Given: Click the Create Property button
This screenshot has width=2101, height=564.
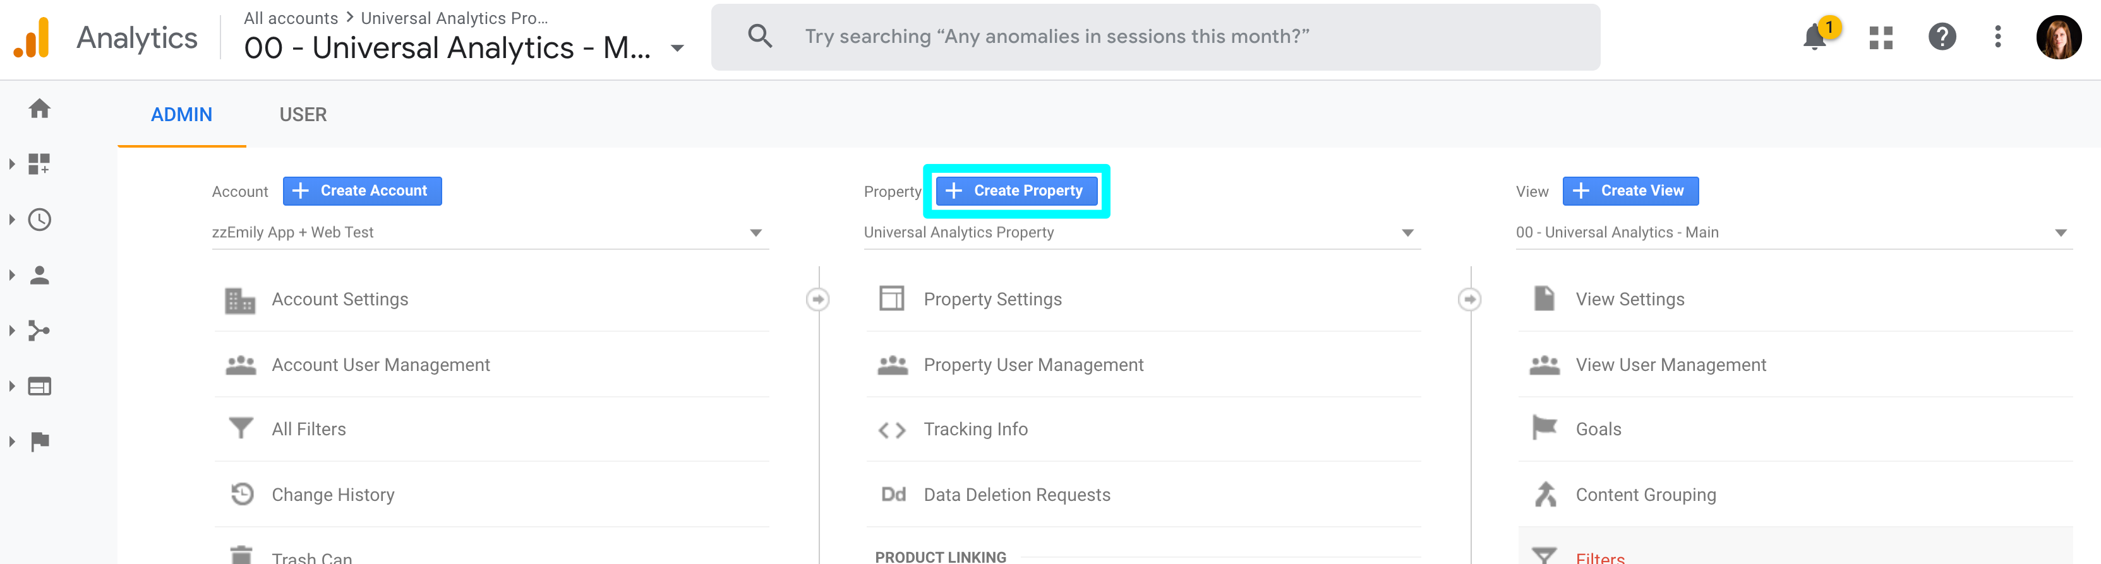Looking at the screenshot, I should pyautogui.click(x=1016, y=191).
